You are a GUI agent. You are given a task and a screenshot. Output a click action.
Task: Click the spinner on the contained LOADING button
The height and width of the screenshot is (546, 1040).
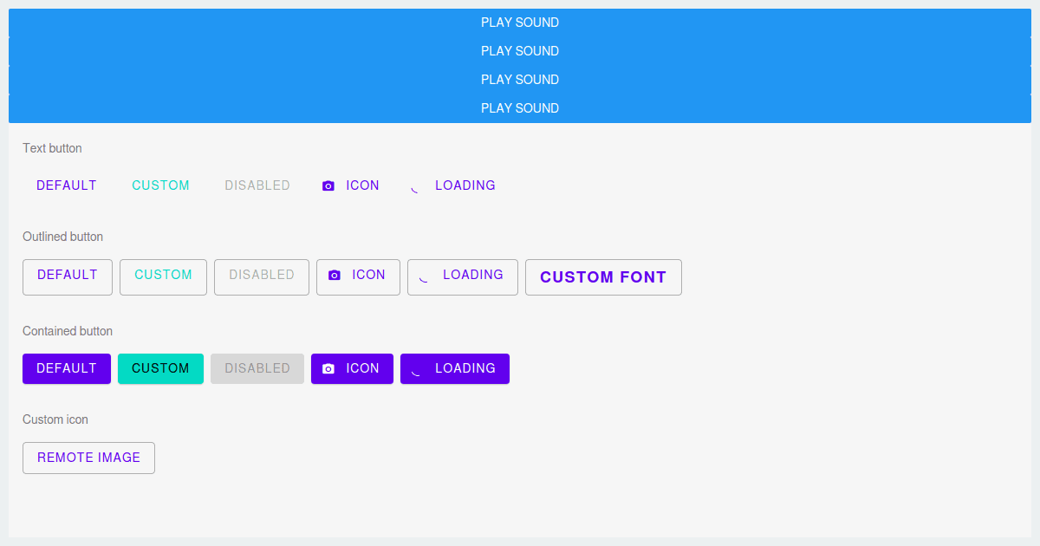pyautogui.click(x=416, y=368)
